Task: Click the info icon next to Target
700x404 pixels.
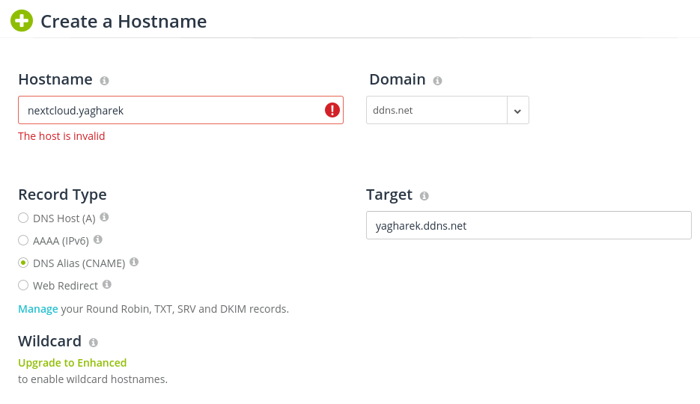Action: (x=424, y=196)
